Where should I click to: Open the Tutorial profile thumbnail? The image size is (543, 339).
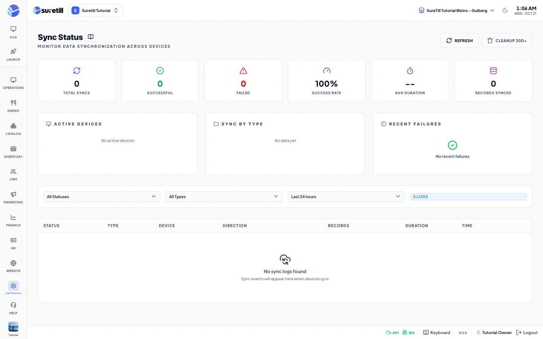(13, 327)
